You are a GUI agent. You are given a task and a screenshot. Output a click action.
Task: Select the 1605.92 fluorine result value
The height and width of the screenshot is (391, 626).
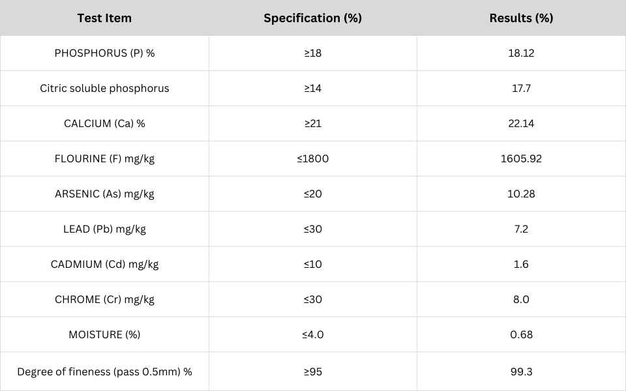coord(521,159)
